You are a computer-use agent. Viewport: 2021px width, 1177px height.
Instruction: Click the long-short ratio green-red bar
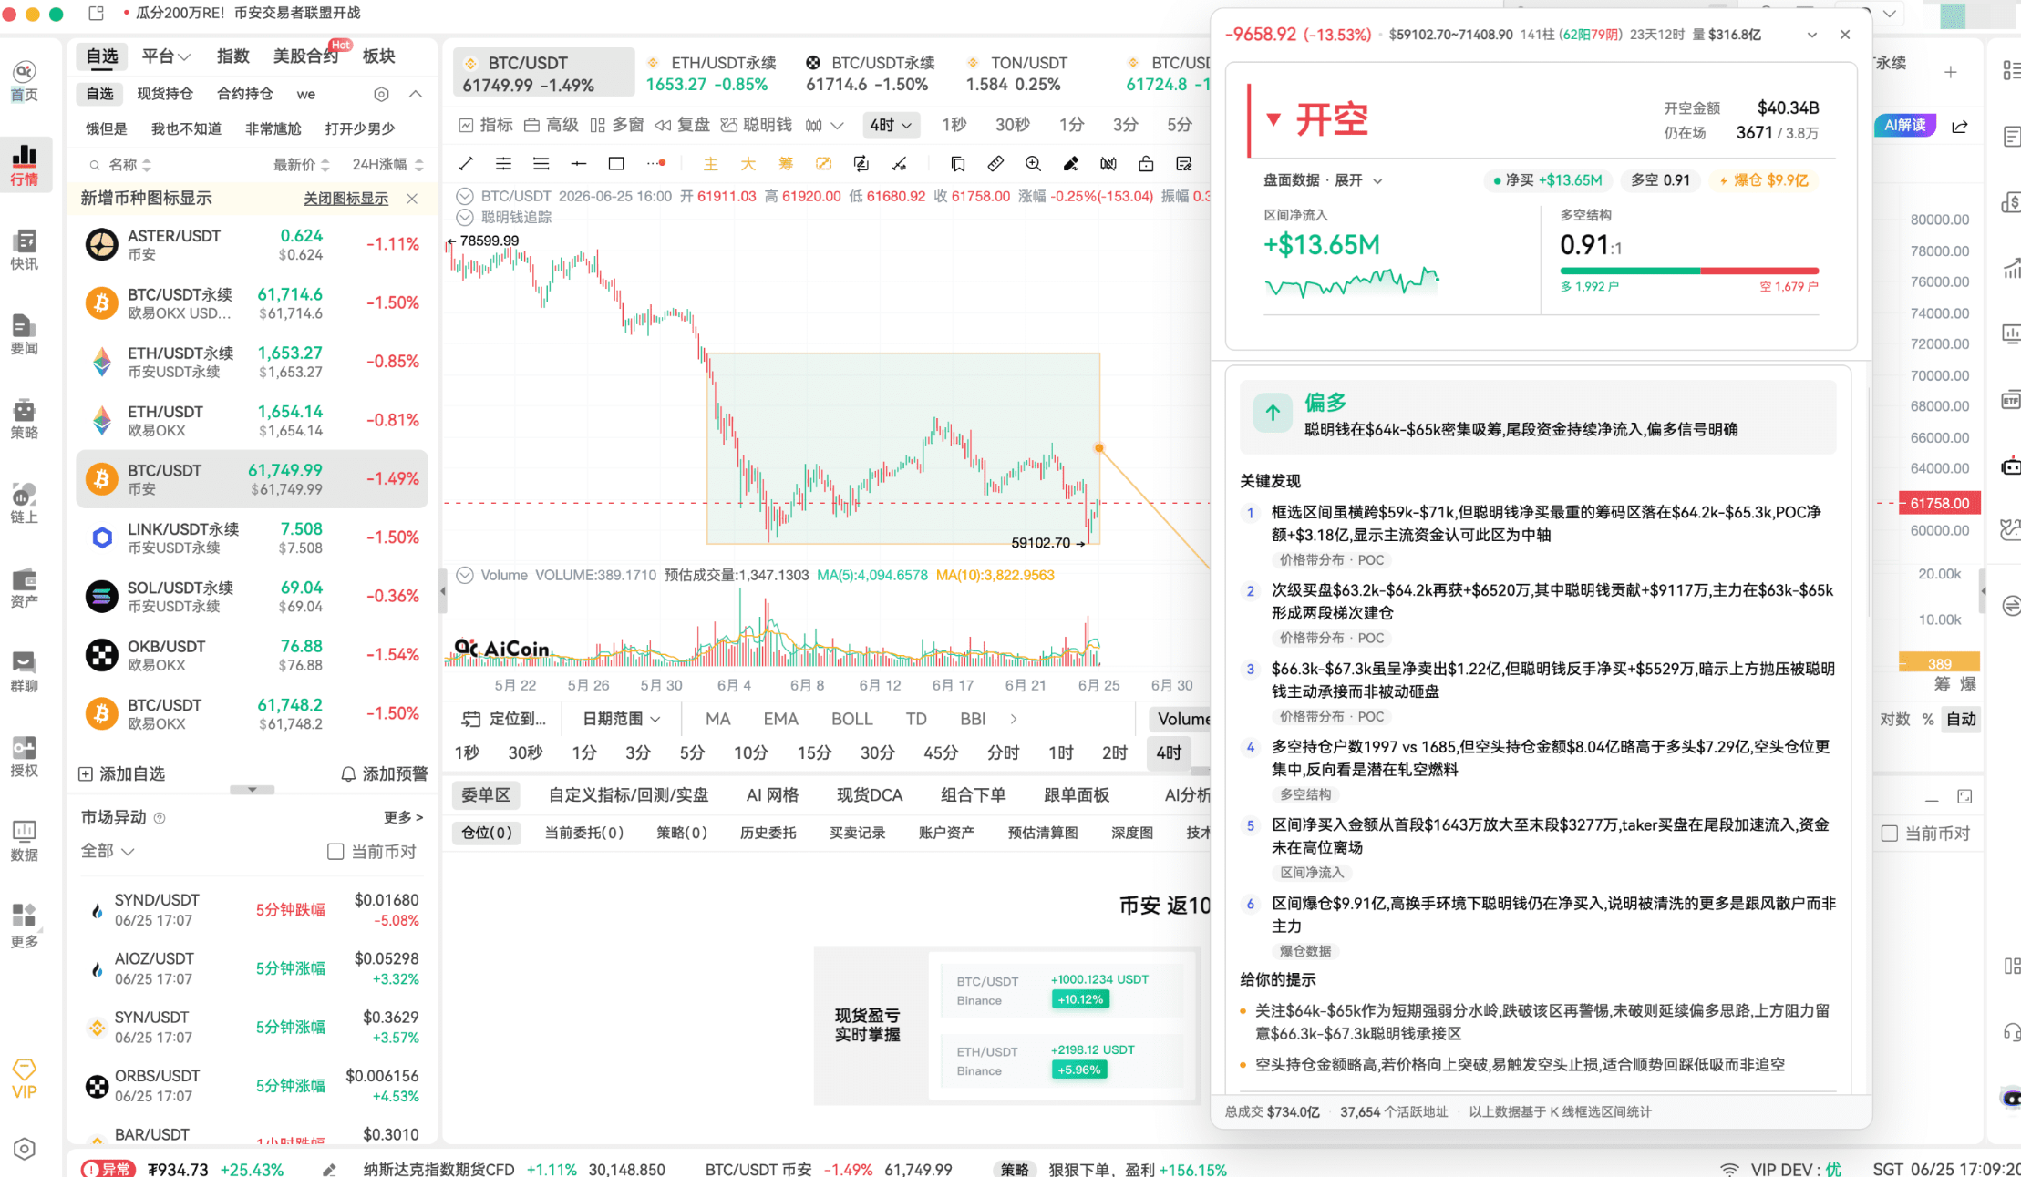(x=1689, y=271)
